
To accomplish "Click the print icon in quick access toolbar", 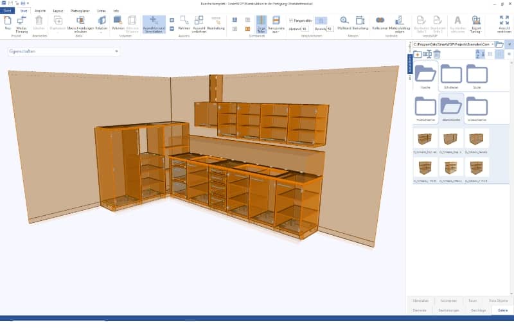I will tap(22, 3).
